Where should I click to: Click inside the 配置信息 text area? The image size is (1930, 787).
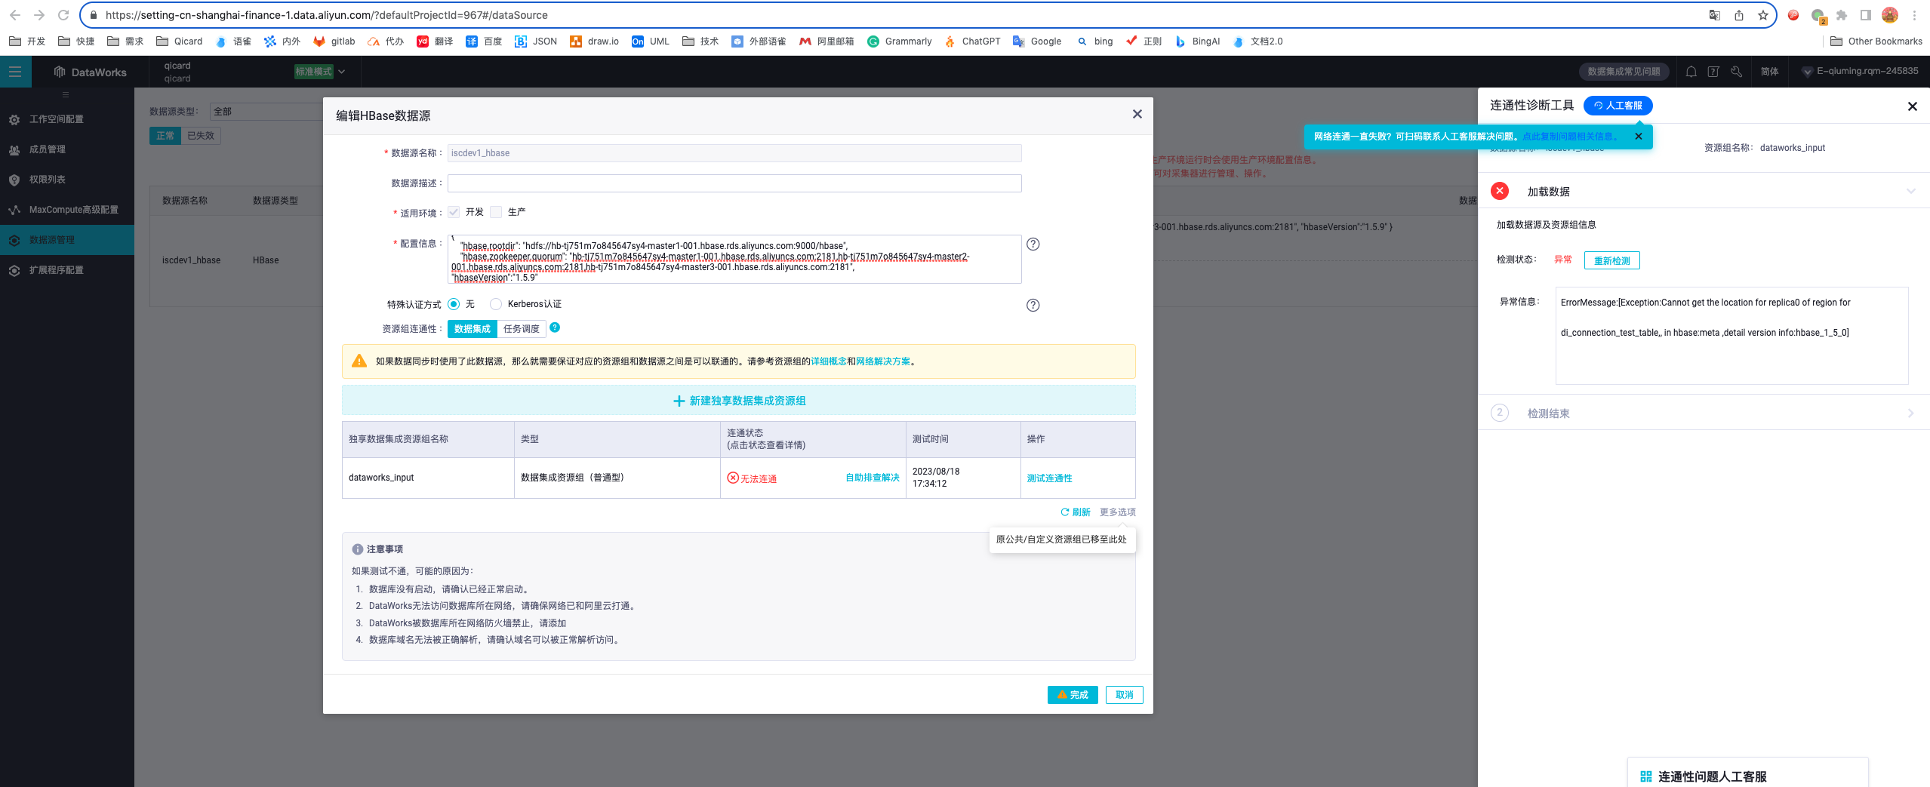pyautogui.click(x=734, y=259)
